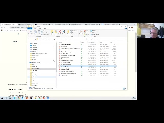
Task: Switch to the Share ribbon tab
Action: [x=40, y=28]
